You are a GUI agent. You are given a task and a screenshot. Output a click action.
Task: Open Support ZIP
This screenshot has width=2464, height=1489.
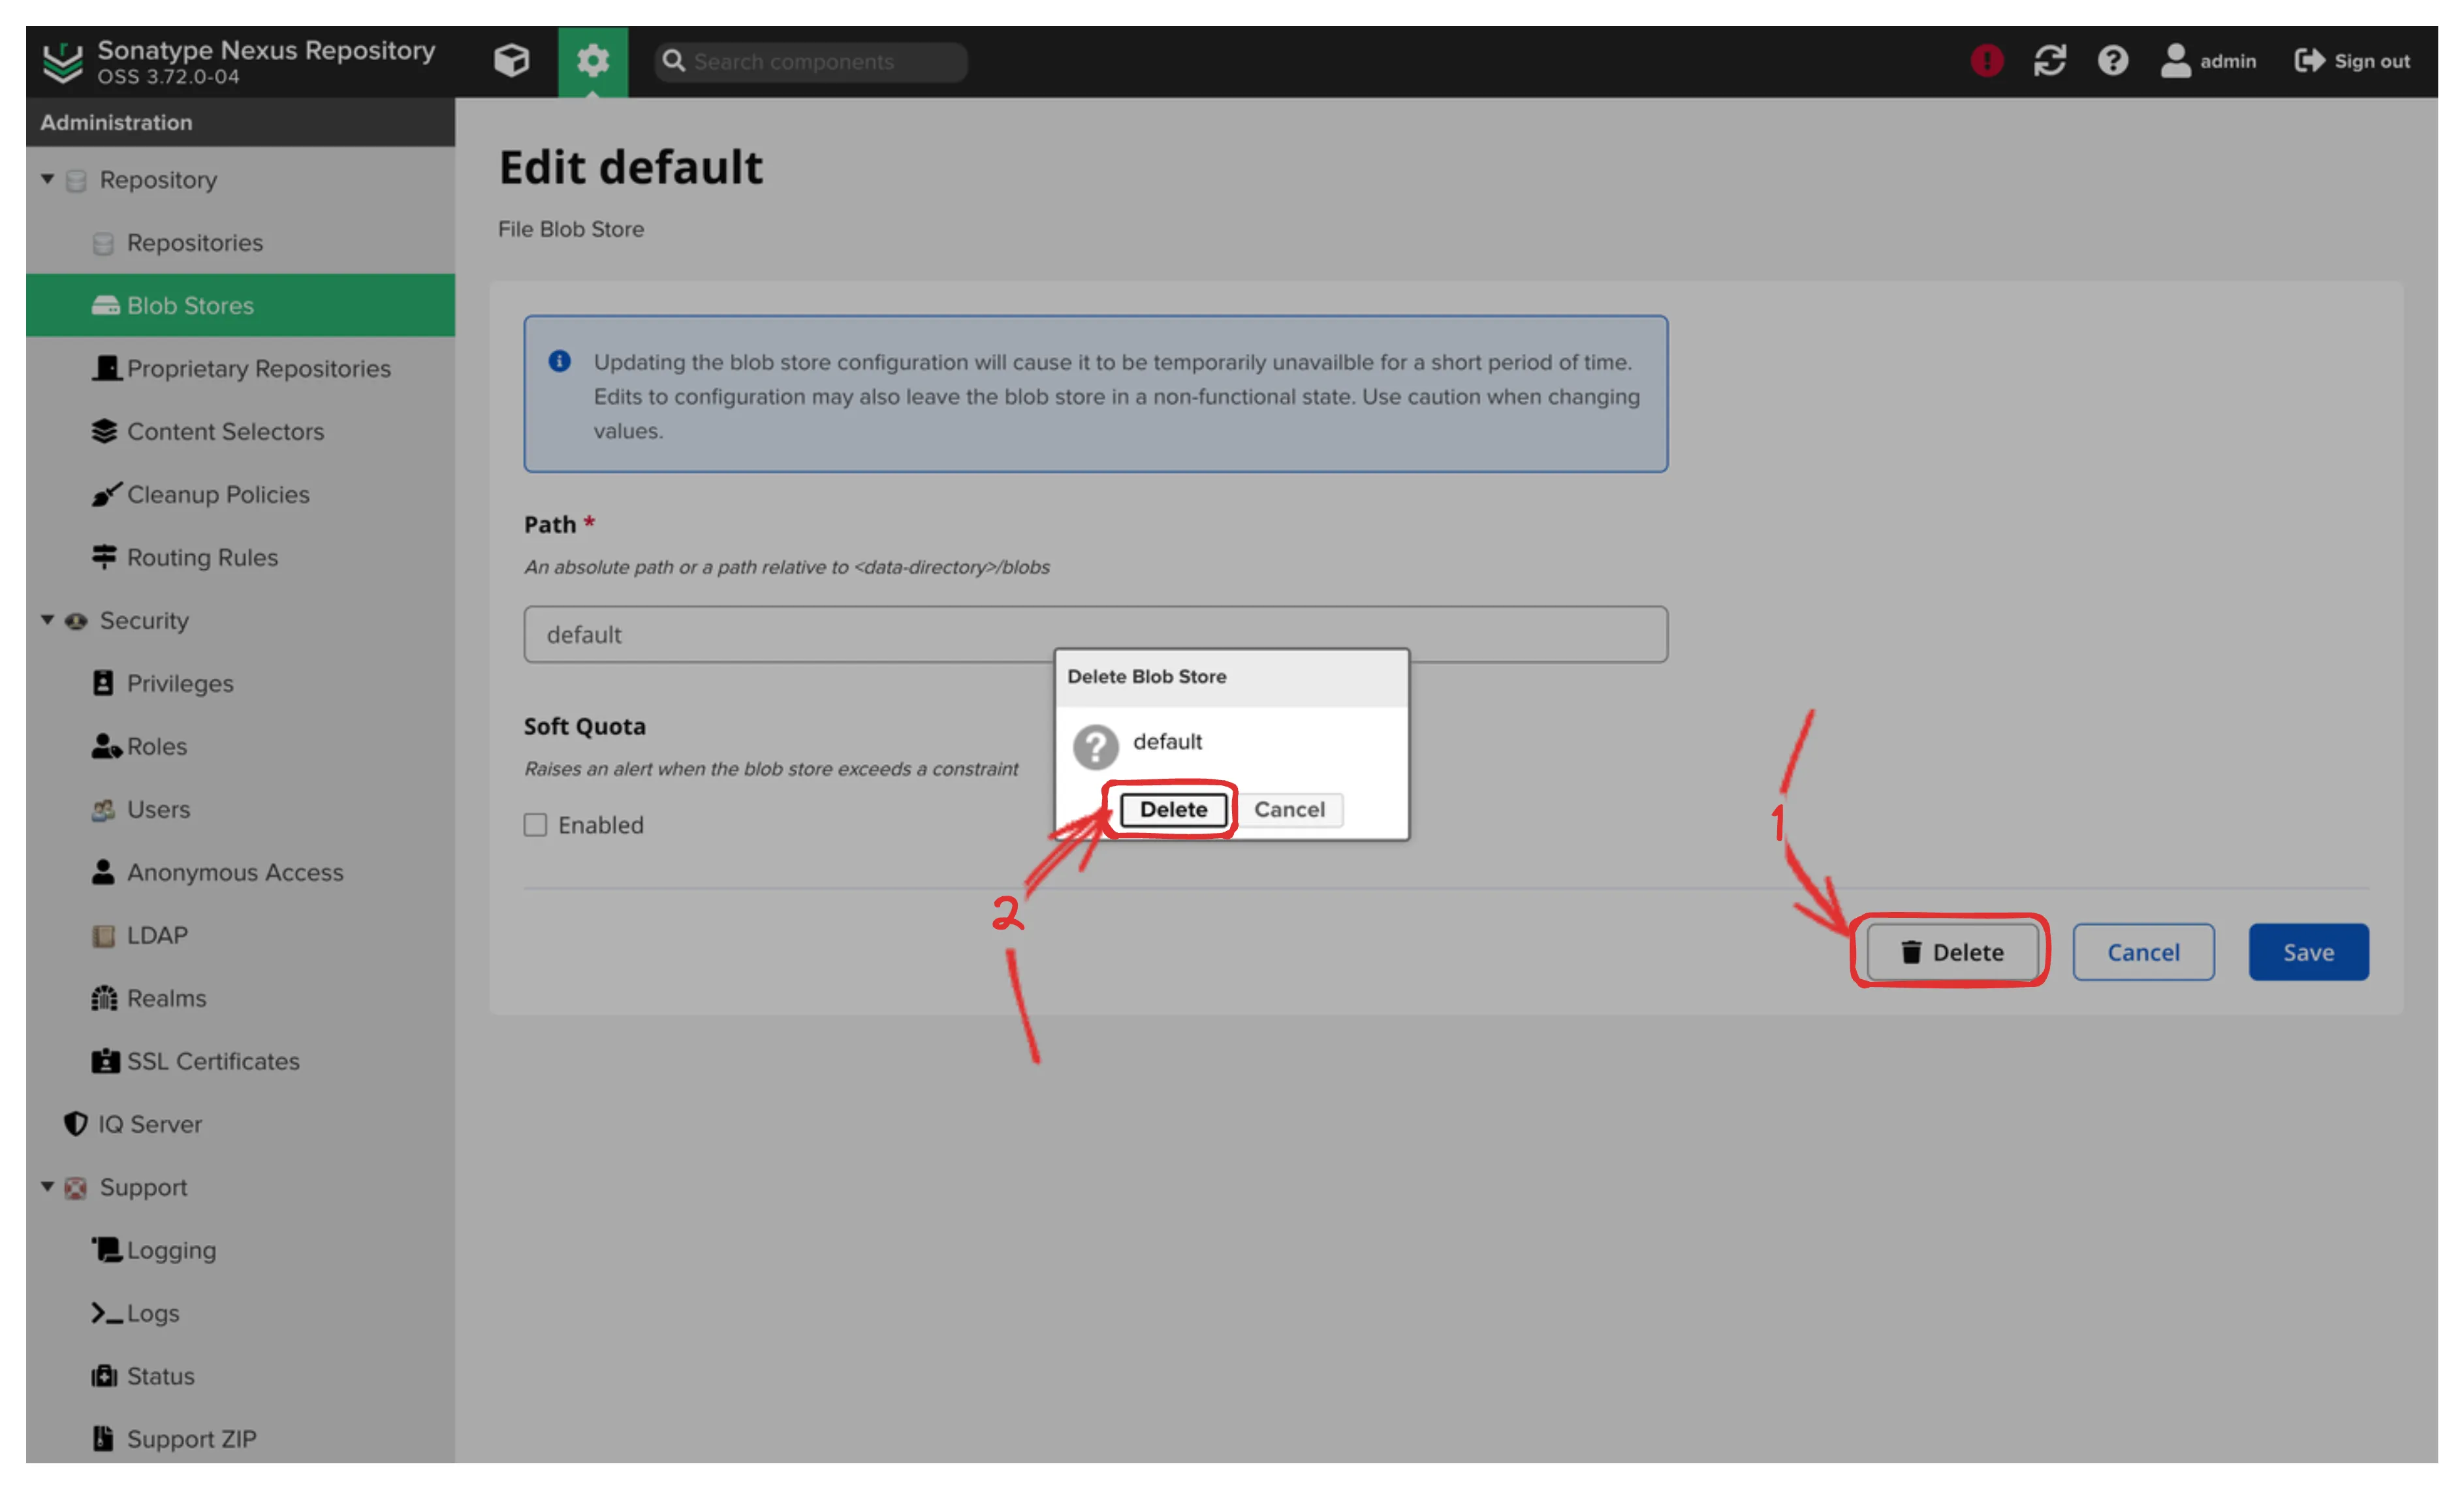pos(192,1439)
